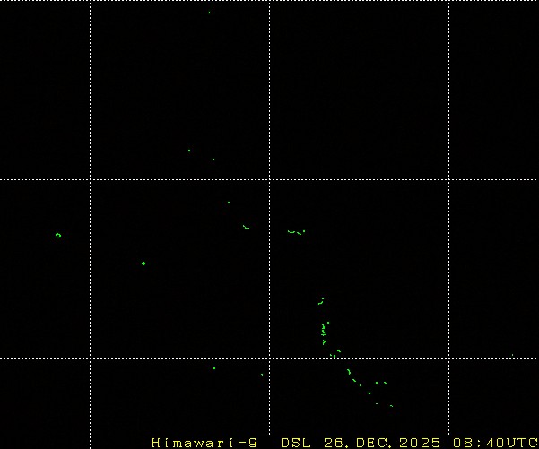
Task: Click the topmost green island dot
Action: 209,13
